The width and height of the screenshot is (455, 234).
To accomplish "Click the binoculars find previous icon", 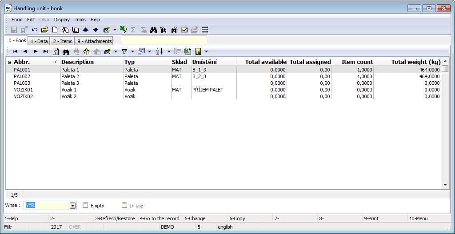I will coord(164,30).
